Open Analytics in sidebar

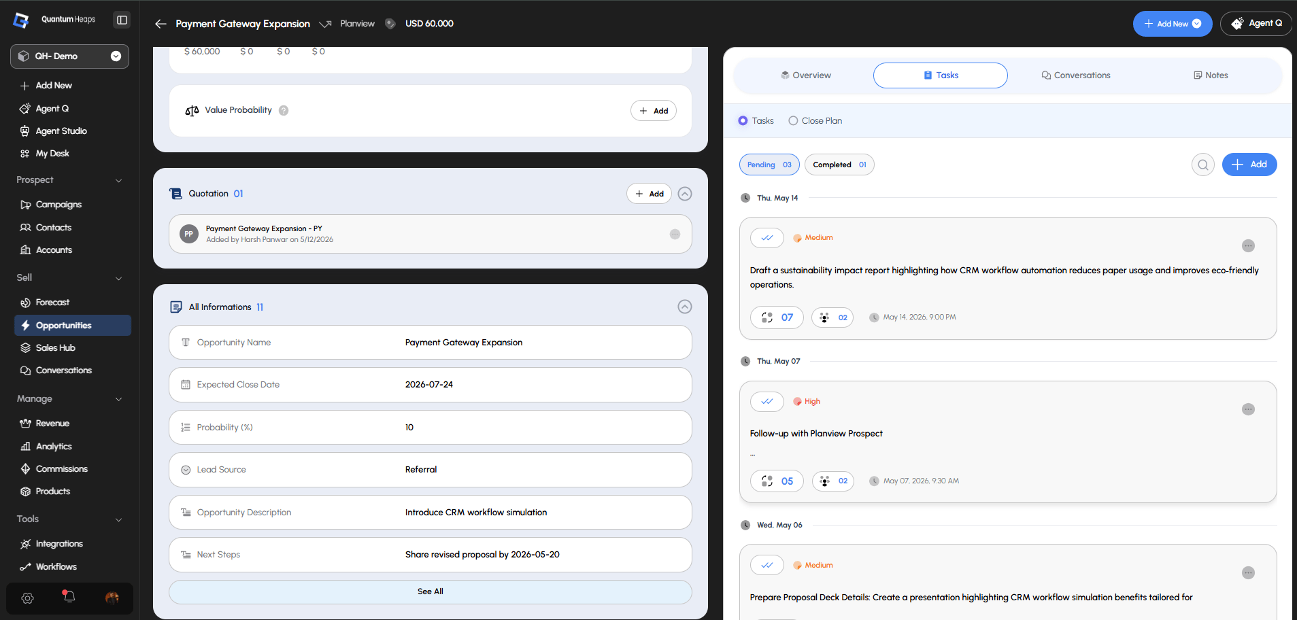point(54,446)
